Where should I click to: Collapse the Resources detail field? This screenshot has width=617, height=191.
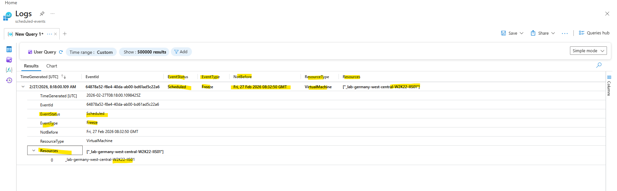tap(34, 150)
